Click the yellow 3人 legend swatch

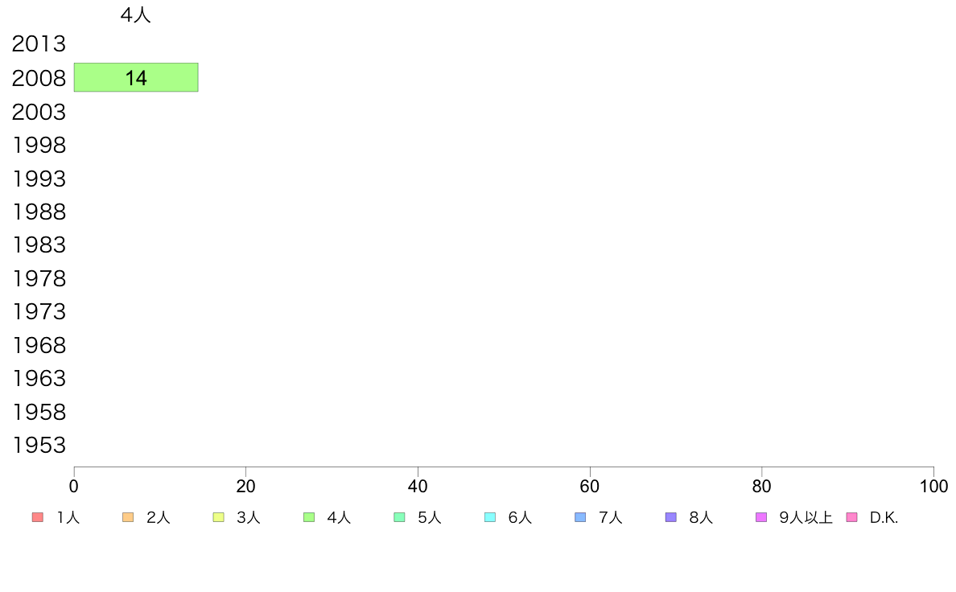[x=218, y=517]
